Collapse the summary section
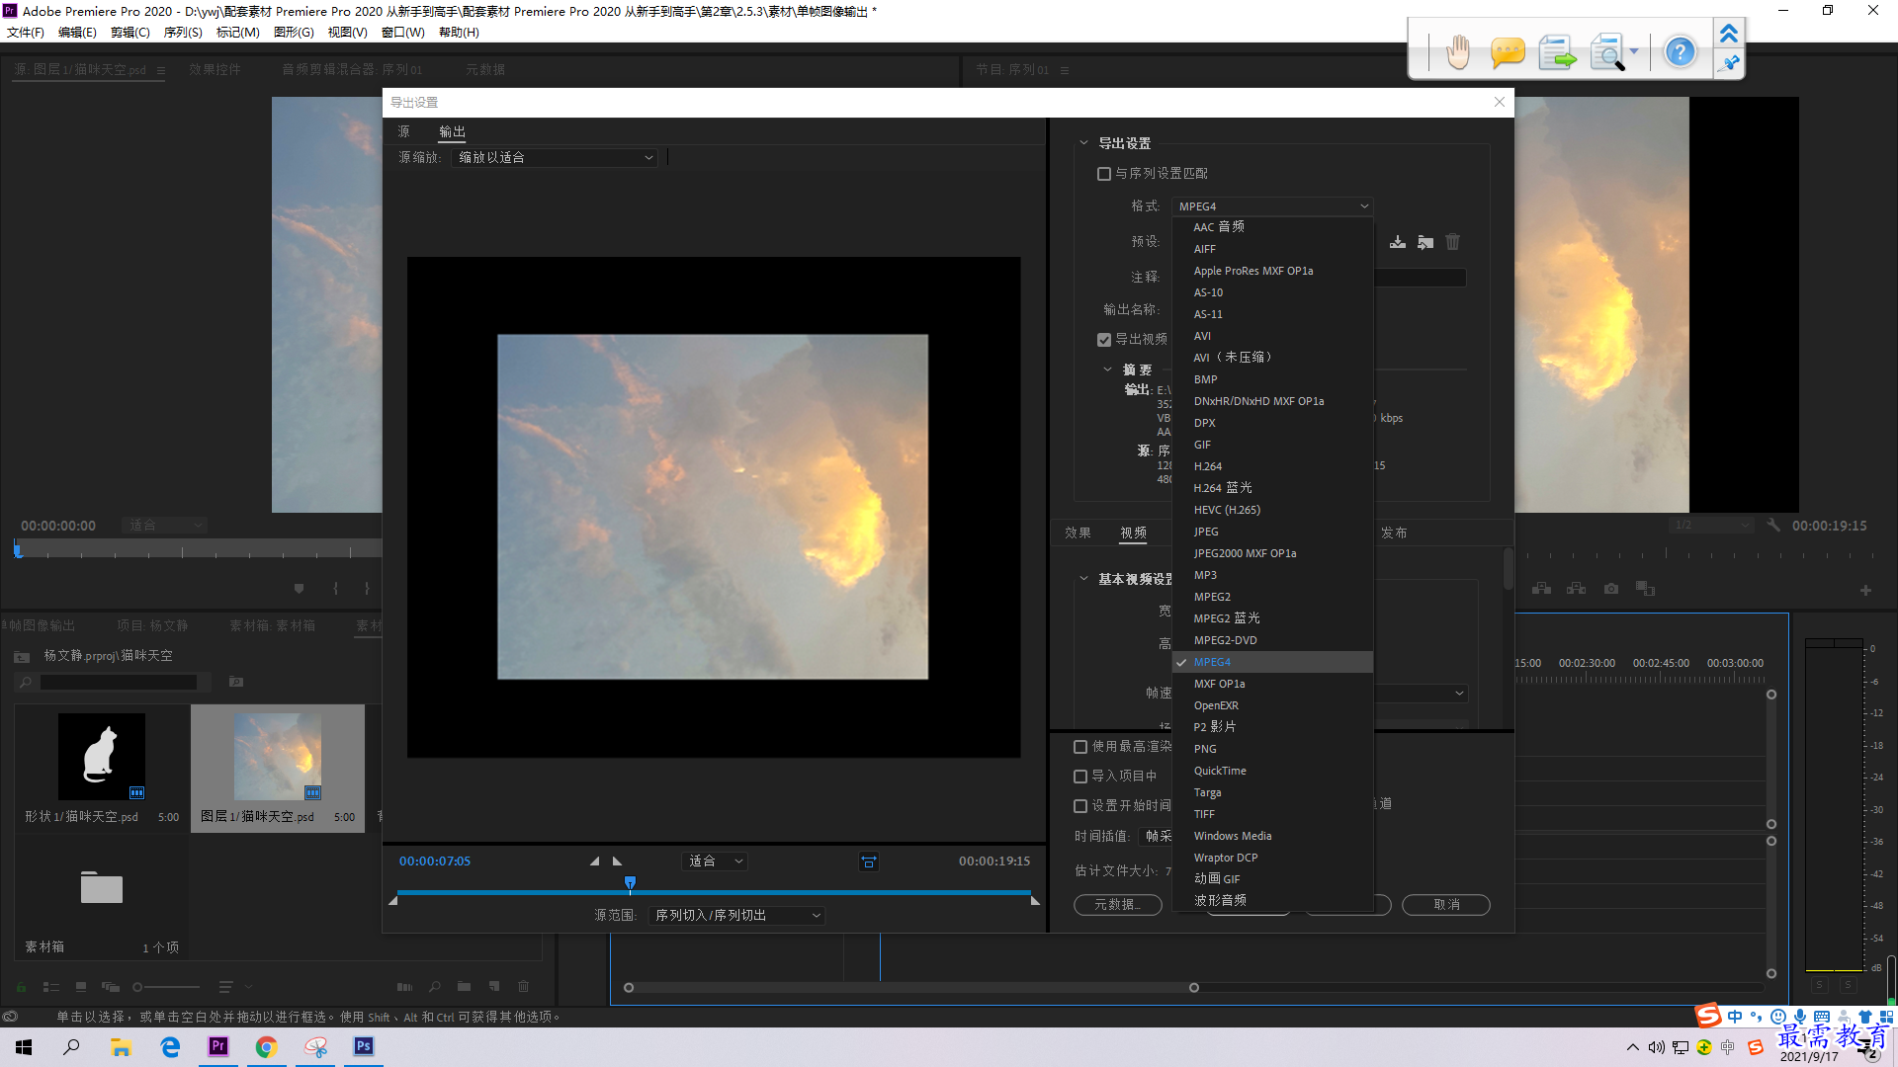The width and height of the screenshot is (1898, 1067). 1107,369
